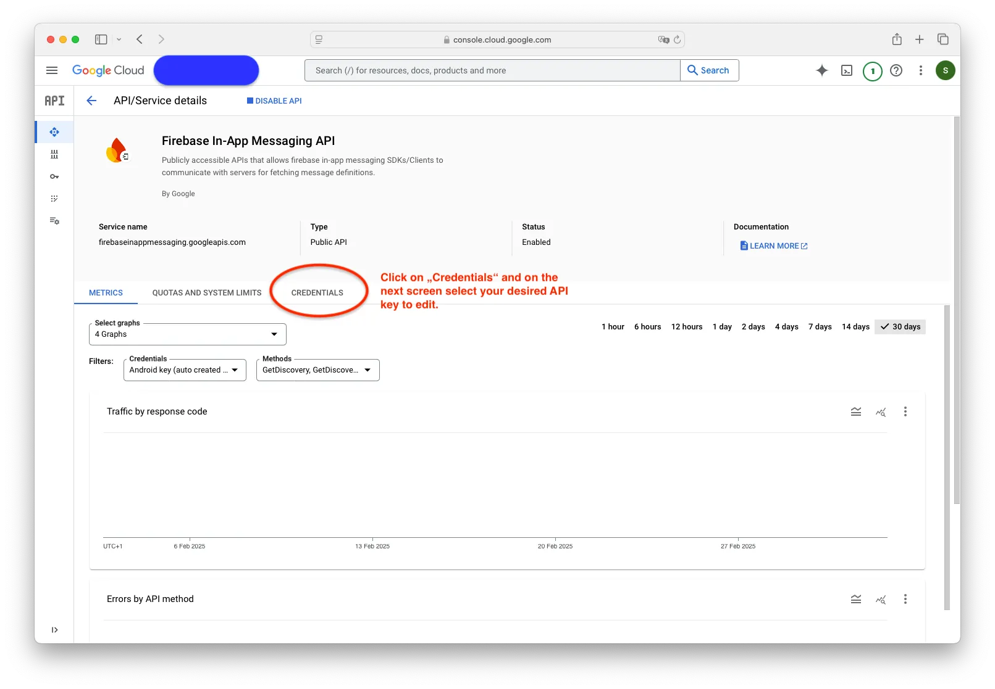Click the Firebase In-App Messaging logo
The height and width of the screenshot is (689, 995).
pyautogui.click(x=117, y=151)
